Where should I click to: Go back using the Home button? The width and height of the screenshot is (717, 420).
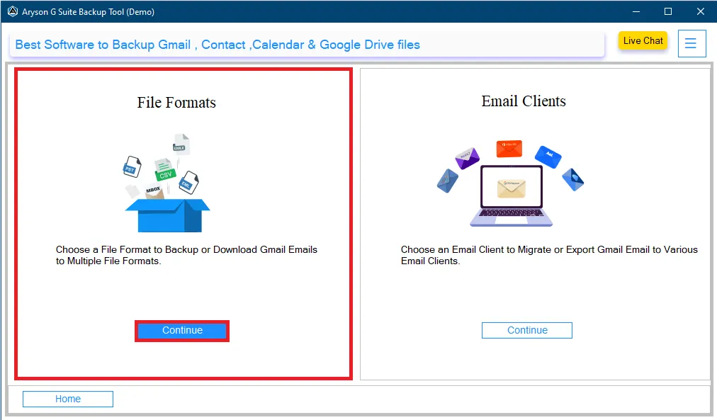coord(68,399)
